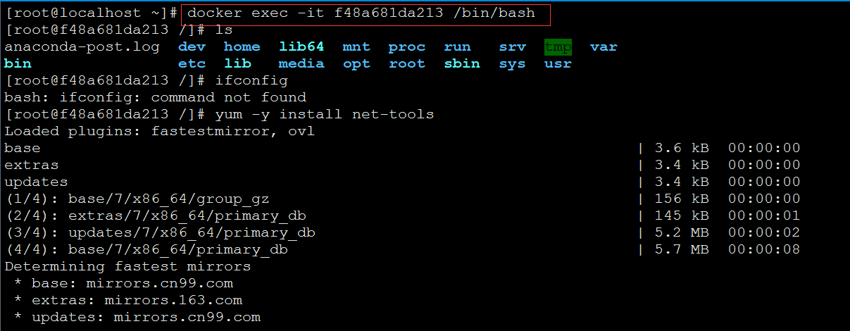Click the sbin directory name
Screen dimensions: 850x331
[462, 64]
